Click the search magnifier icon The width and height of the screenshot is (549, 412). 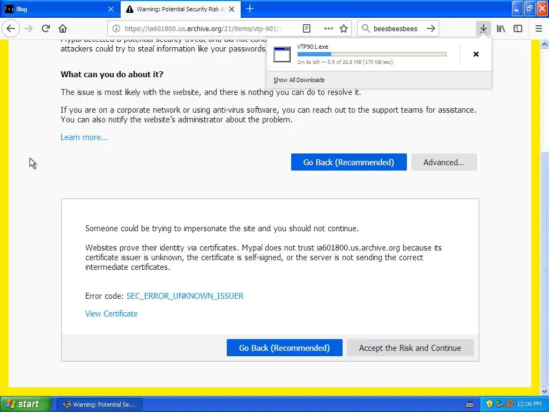click(366, 28)
